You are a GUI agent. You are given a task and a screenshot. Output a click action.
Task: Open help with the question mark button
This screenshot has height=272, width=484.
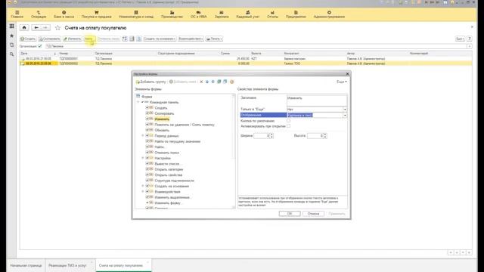click(x=469, y=39)
